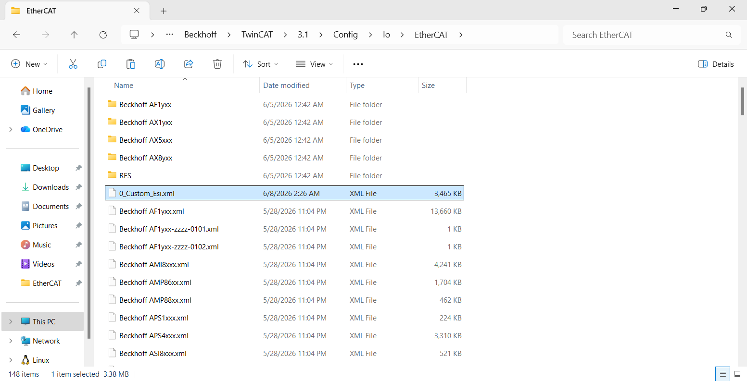
Task: Click the Share icon in toolbar
Action: [x=189, y=64]
